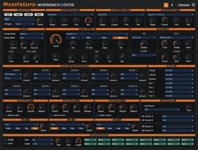Click the INIT program name field

(x=19, y=19)
